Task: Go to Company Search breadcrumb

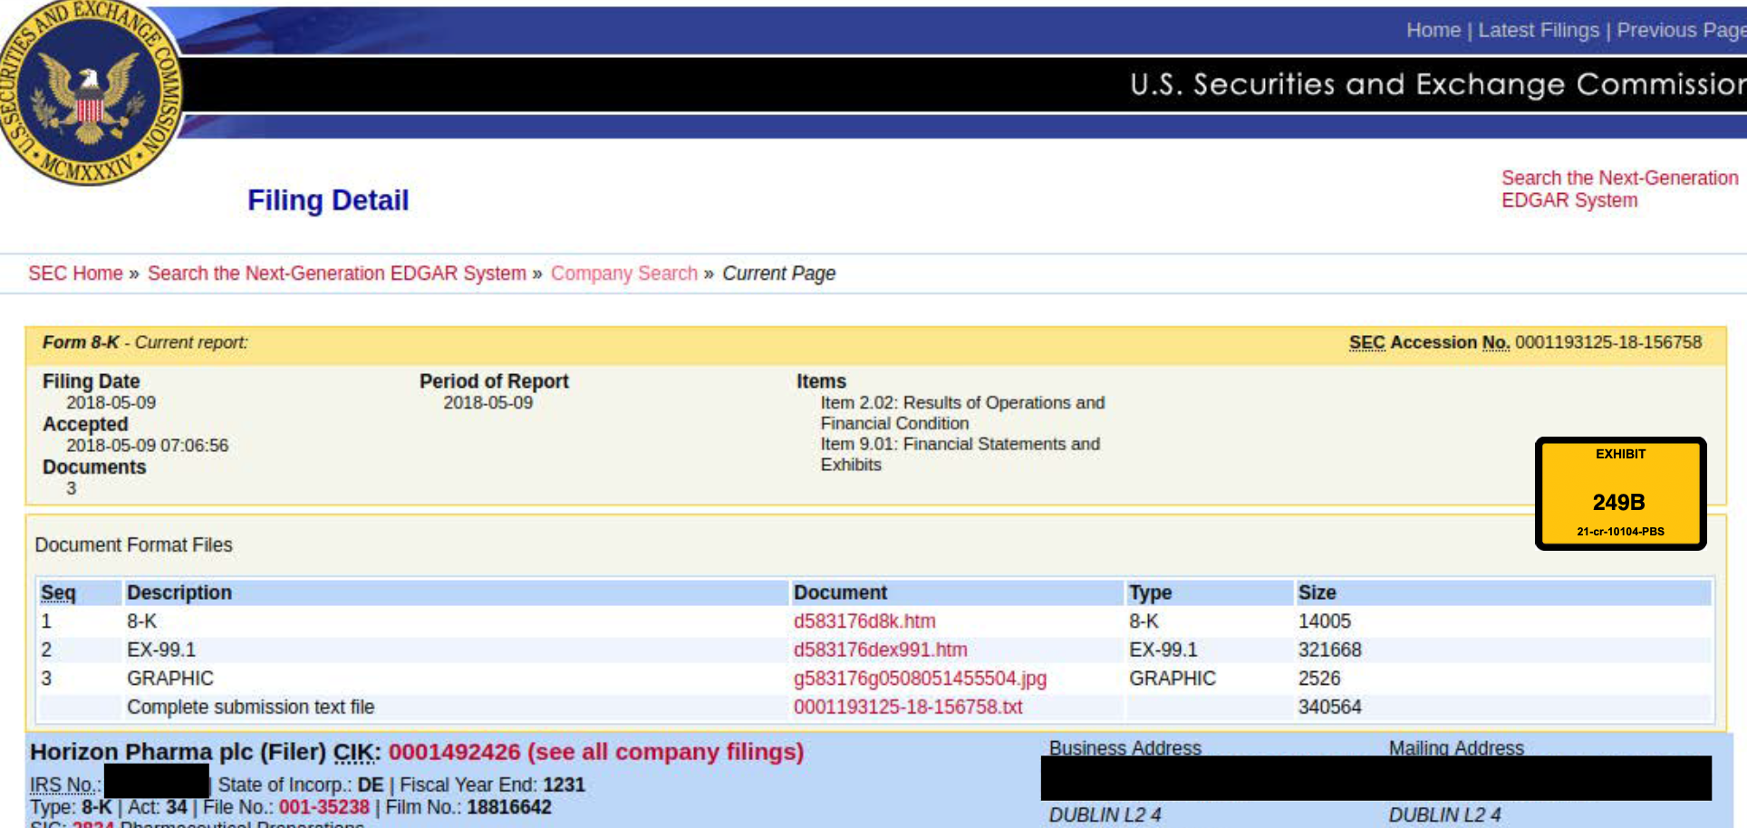Action: click(623, 274)
